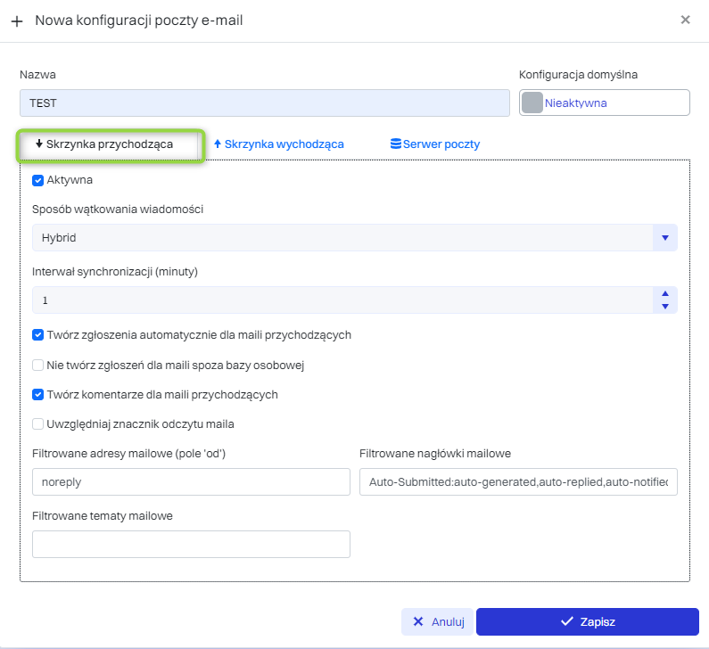
Task: Click the database icon beside Serwer poczty
Action: (396, 144)
